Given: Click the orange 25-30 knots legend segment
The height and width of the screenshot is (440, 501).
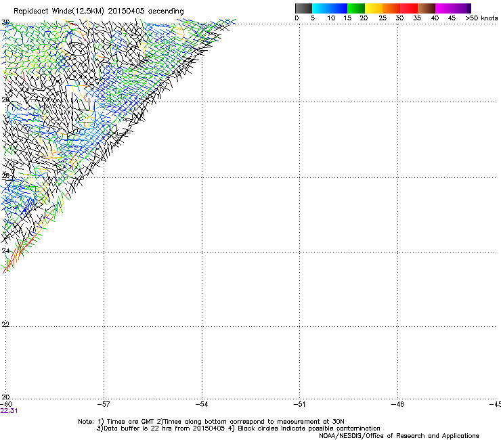Looking at the screenshot, I should click(x=391, y=8).
